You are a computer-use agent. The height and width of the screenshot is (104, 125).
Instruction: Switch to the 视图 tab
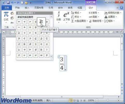(80, 8)
